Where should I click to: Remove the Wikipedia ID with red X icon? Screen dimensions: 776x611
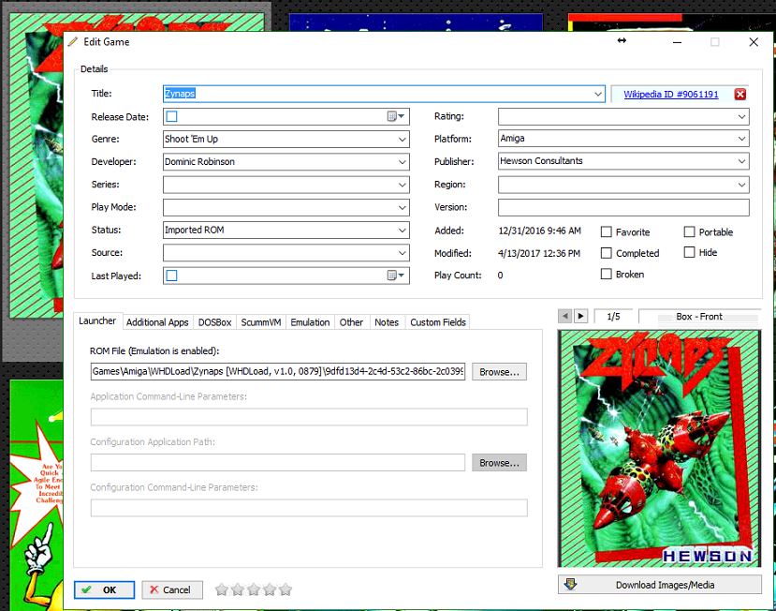pos(739,94)
